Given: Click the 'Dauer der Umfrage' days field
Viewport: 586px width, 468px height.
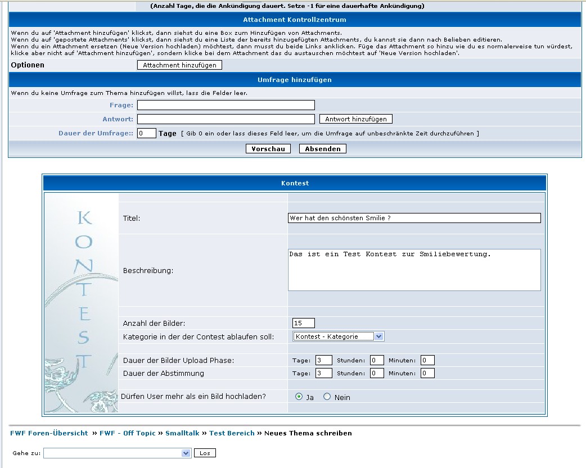Looking at the screenshot, I should click(x=146, y=134).
